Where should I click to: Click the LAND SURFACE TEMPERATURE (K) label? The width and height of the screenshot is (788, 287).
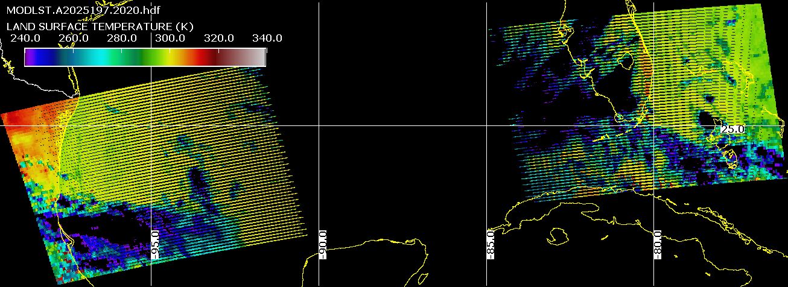(x=100, y=27)
